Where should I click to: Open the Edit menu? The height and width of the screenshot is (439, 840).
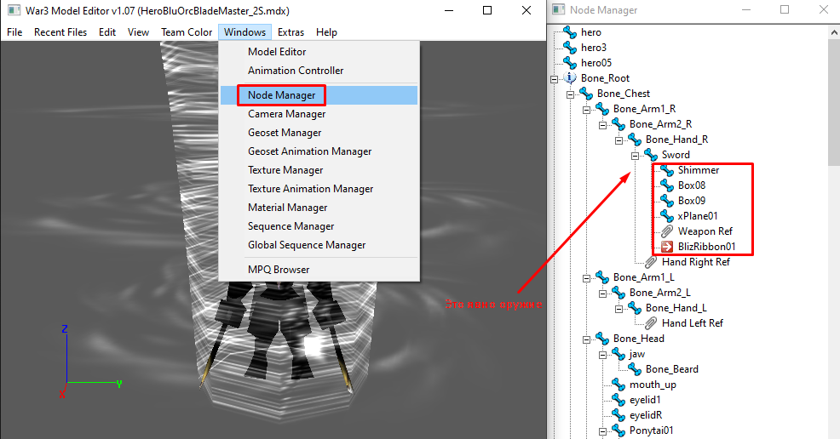[107, 32]
